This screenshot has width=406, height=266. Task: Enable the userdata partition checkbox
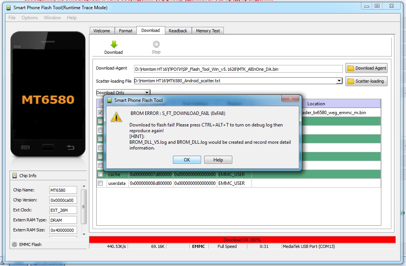point(101,183)
